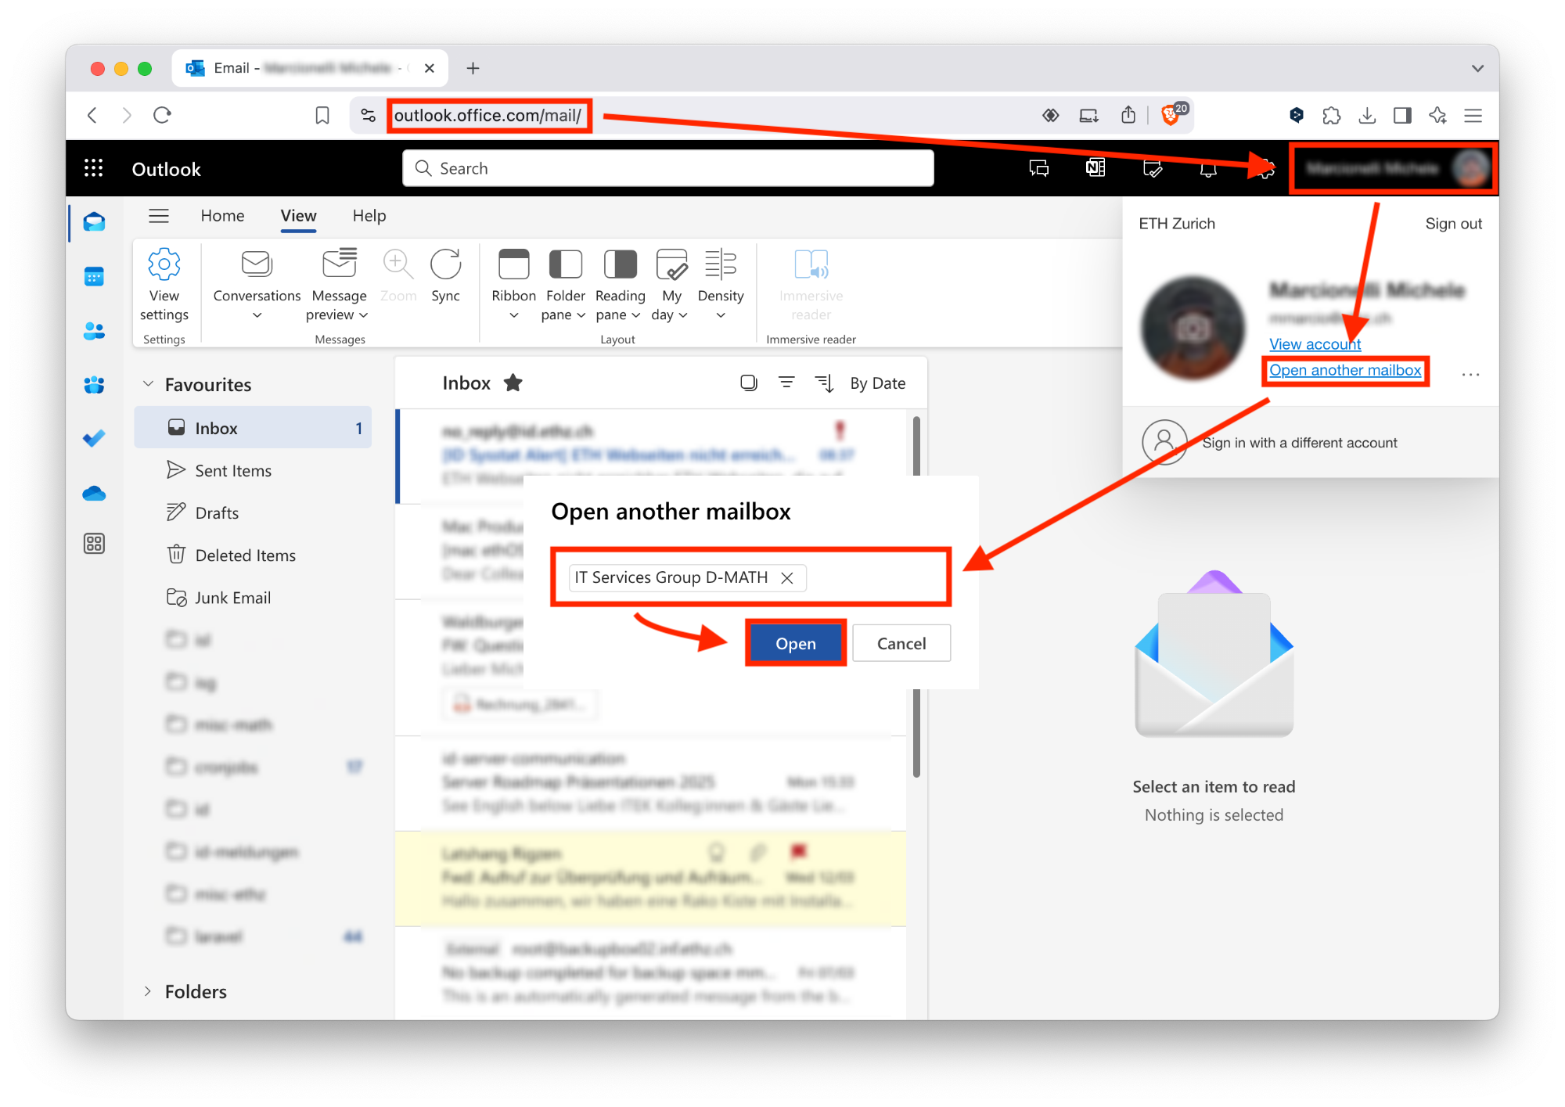Click the Open button in dialog
The width and height of the screenshot is (1565, 1107).
(x=796, y=643)
